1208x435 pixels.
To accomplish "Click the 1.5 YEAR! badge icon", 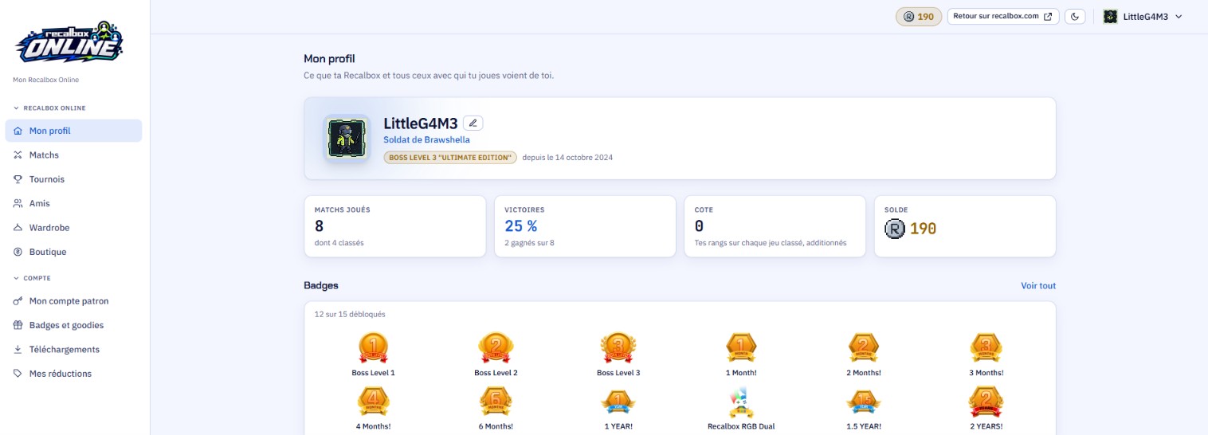I will coord(864,402).
